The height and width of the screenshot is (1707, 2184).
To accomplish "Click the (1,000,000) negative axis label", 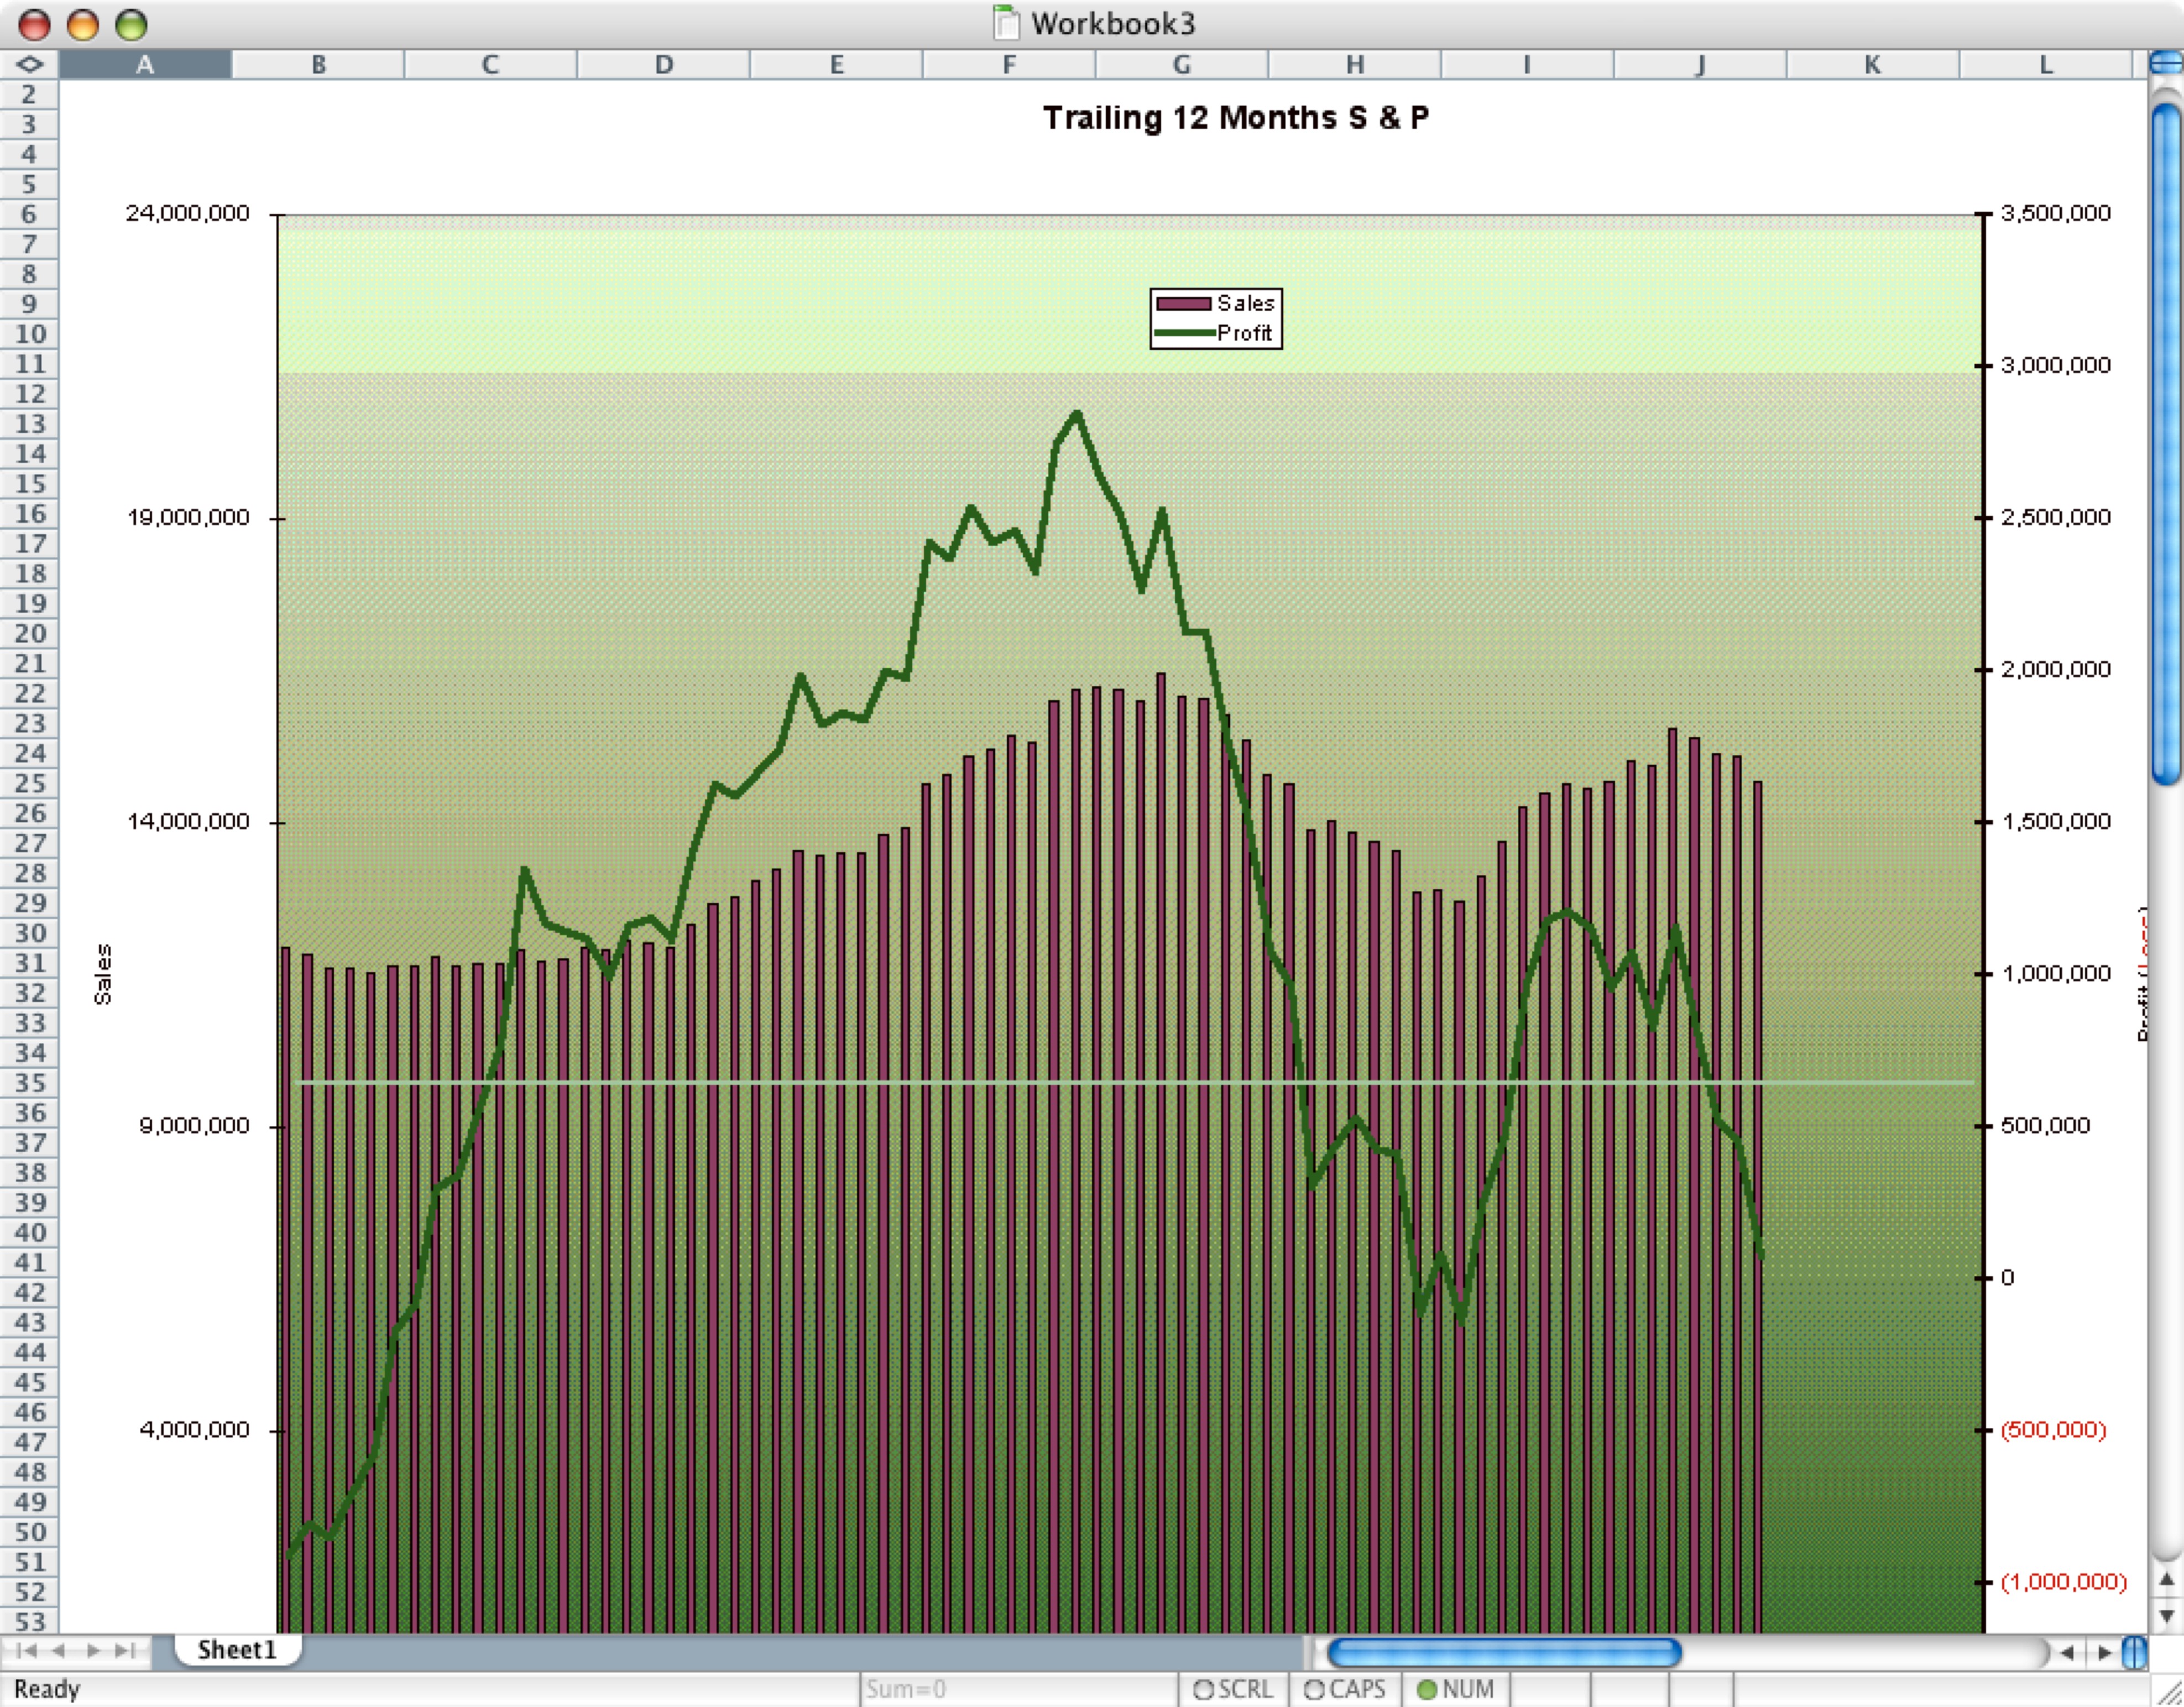I will point(2064,1581).
